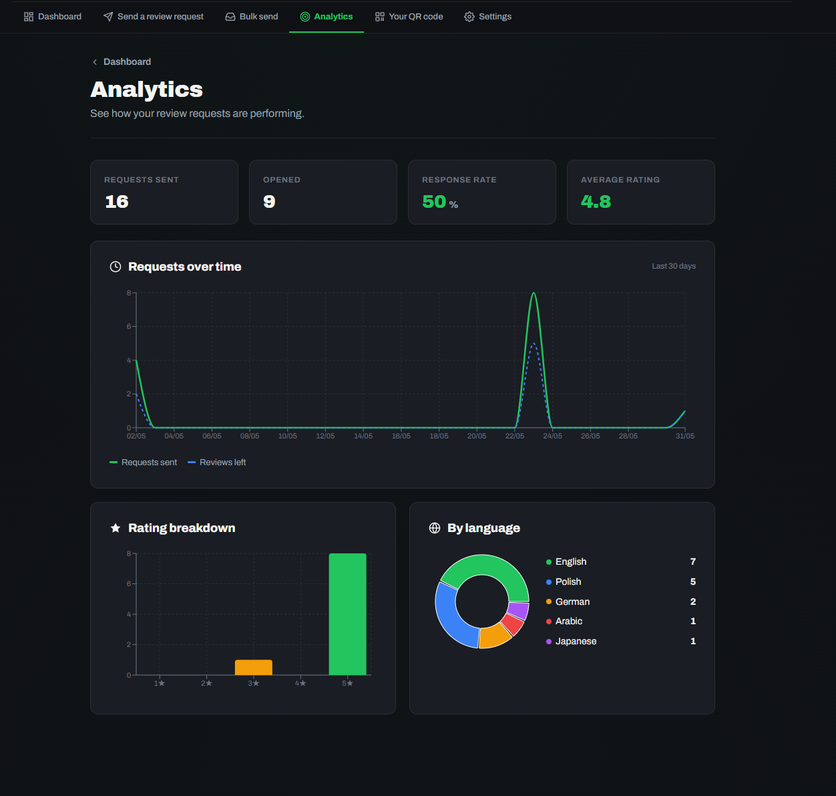
Task: Click the purple Japanese donut segment
Action: pyautogui.click(x=519, y=610)
